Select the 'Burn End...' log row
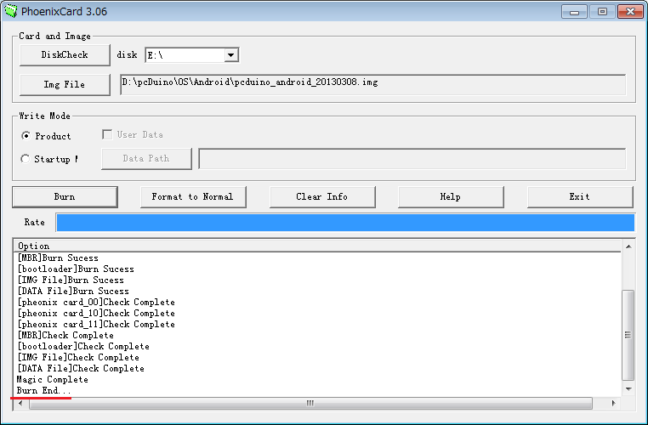This screenshot has height=425, width=648. point(318,391)
